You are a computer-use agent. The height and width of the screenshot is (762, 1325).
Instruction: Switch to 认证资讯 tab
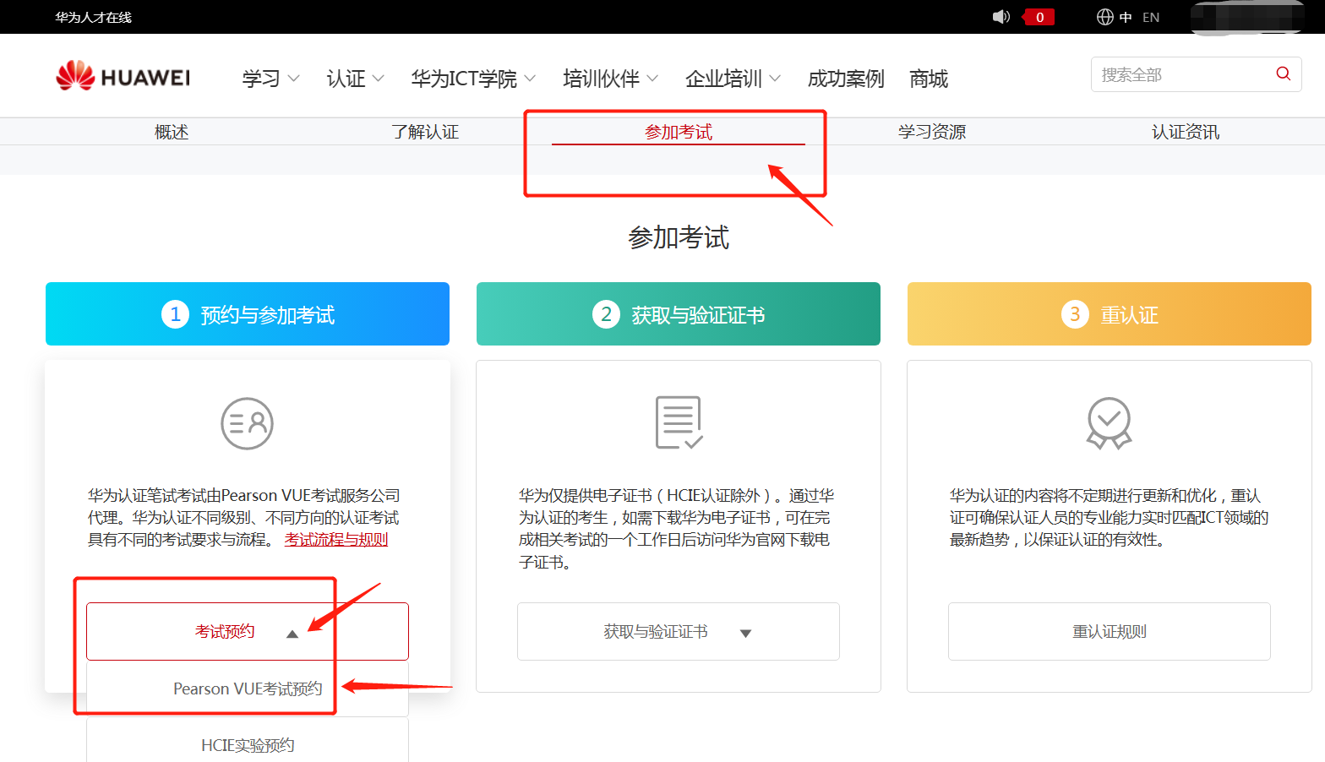pos(1186,132)
